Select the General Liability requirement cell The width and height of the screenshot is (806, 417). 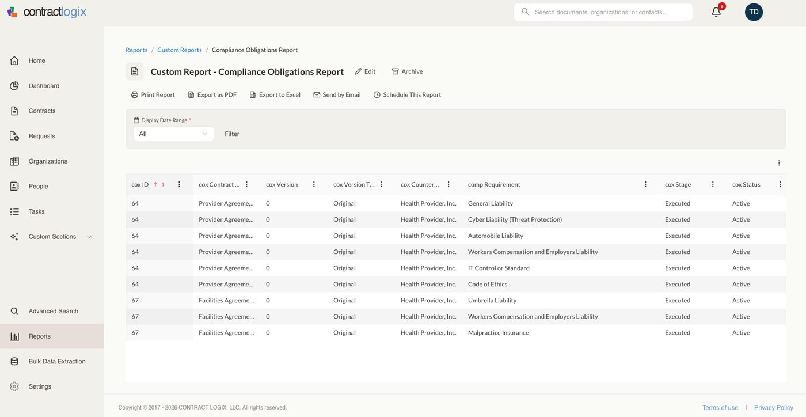(561, 203)
